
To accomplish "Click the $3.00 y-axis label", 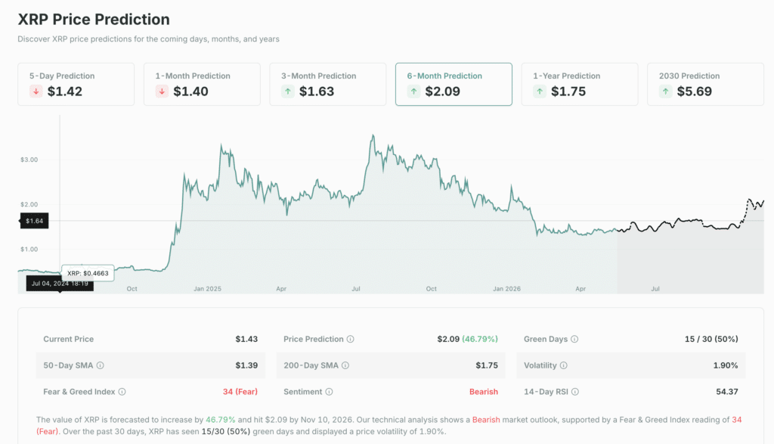I will pos(29,160).
